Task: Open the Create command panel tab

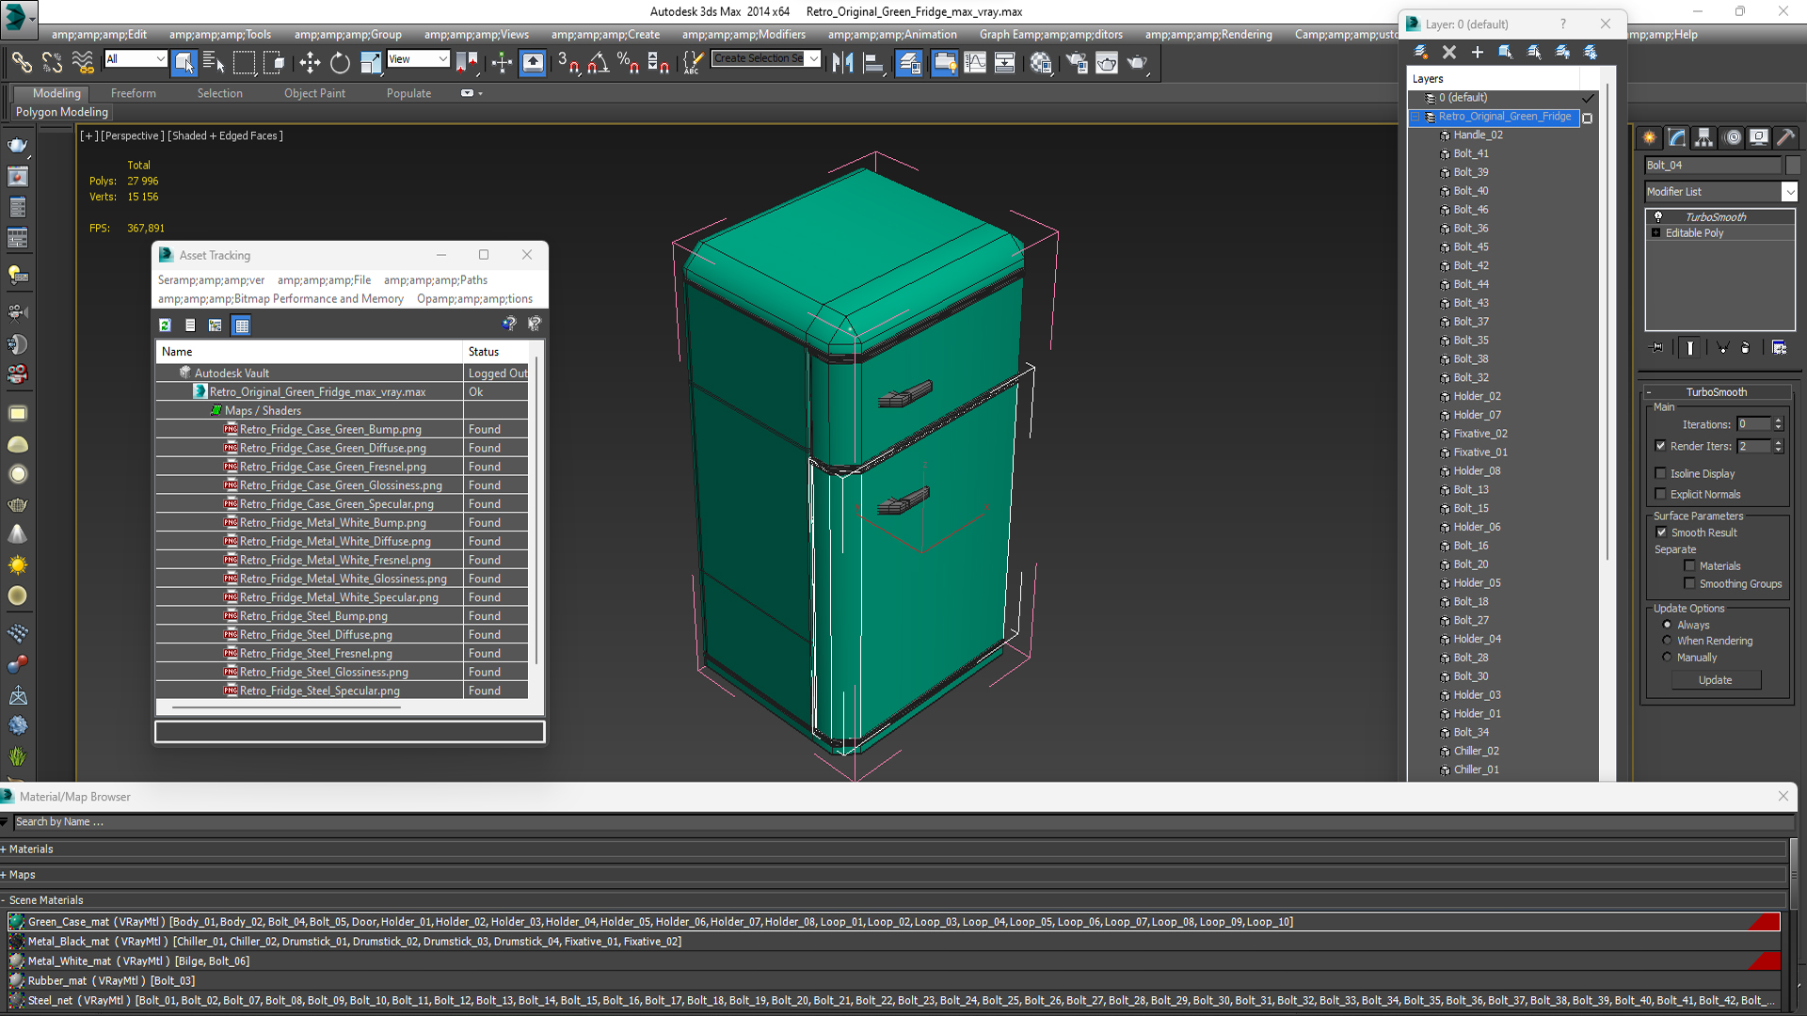Action: (x=1650, y=138)
